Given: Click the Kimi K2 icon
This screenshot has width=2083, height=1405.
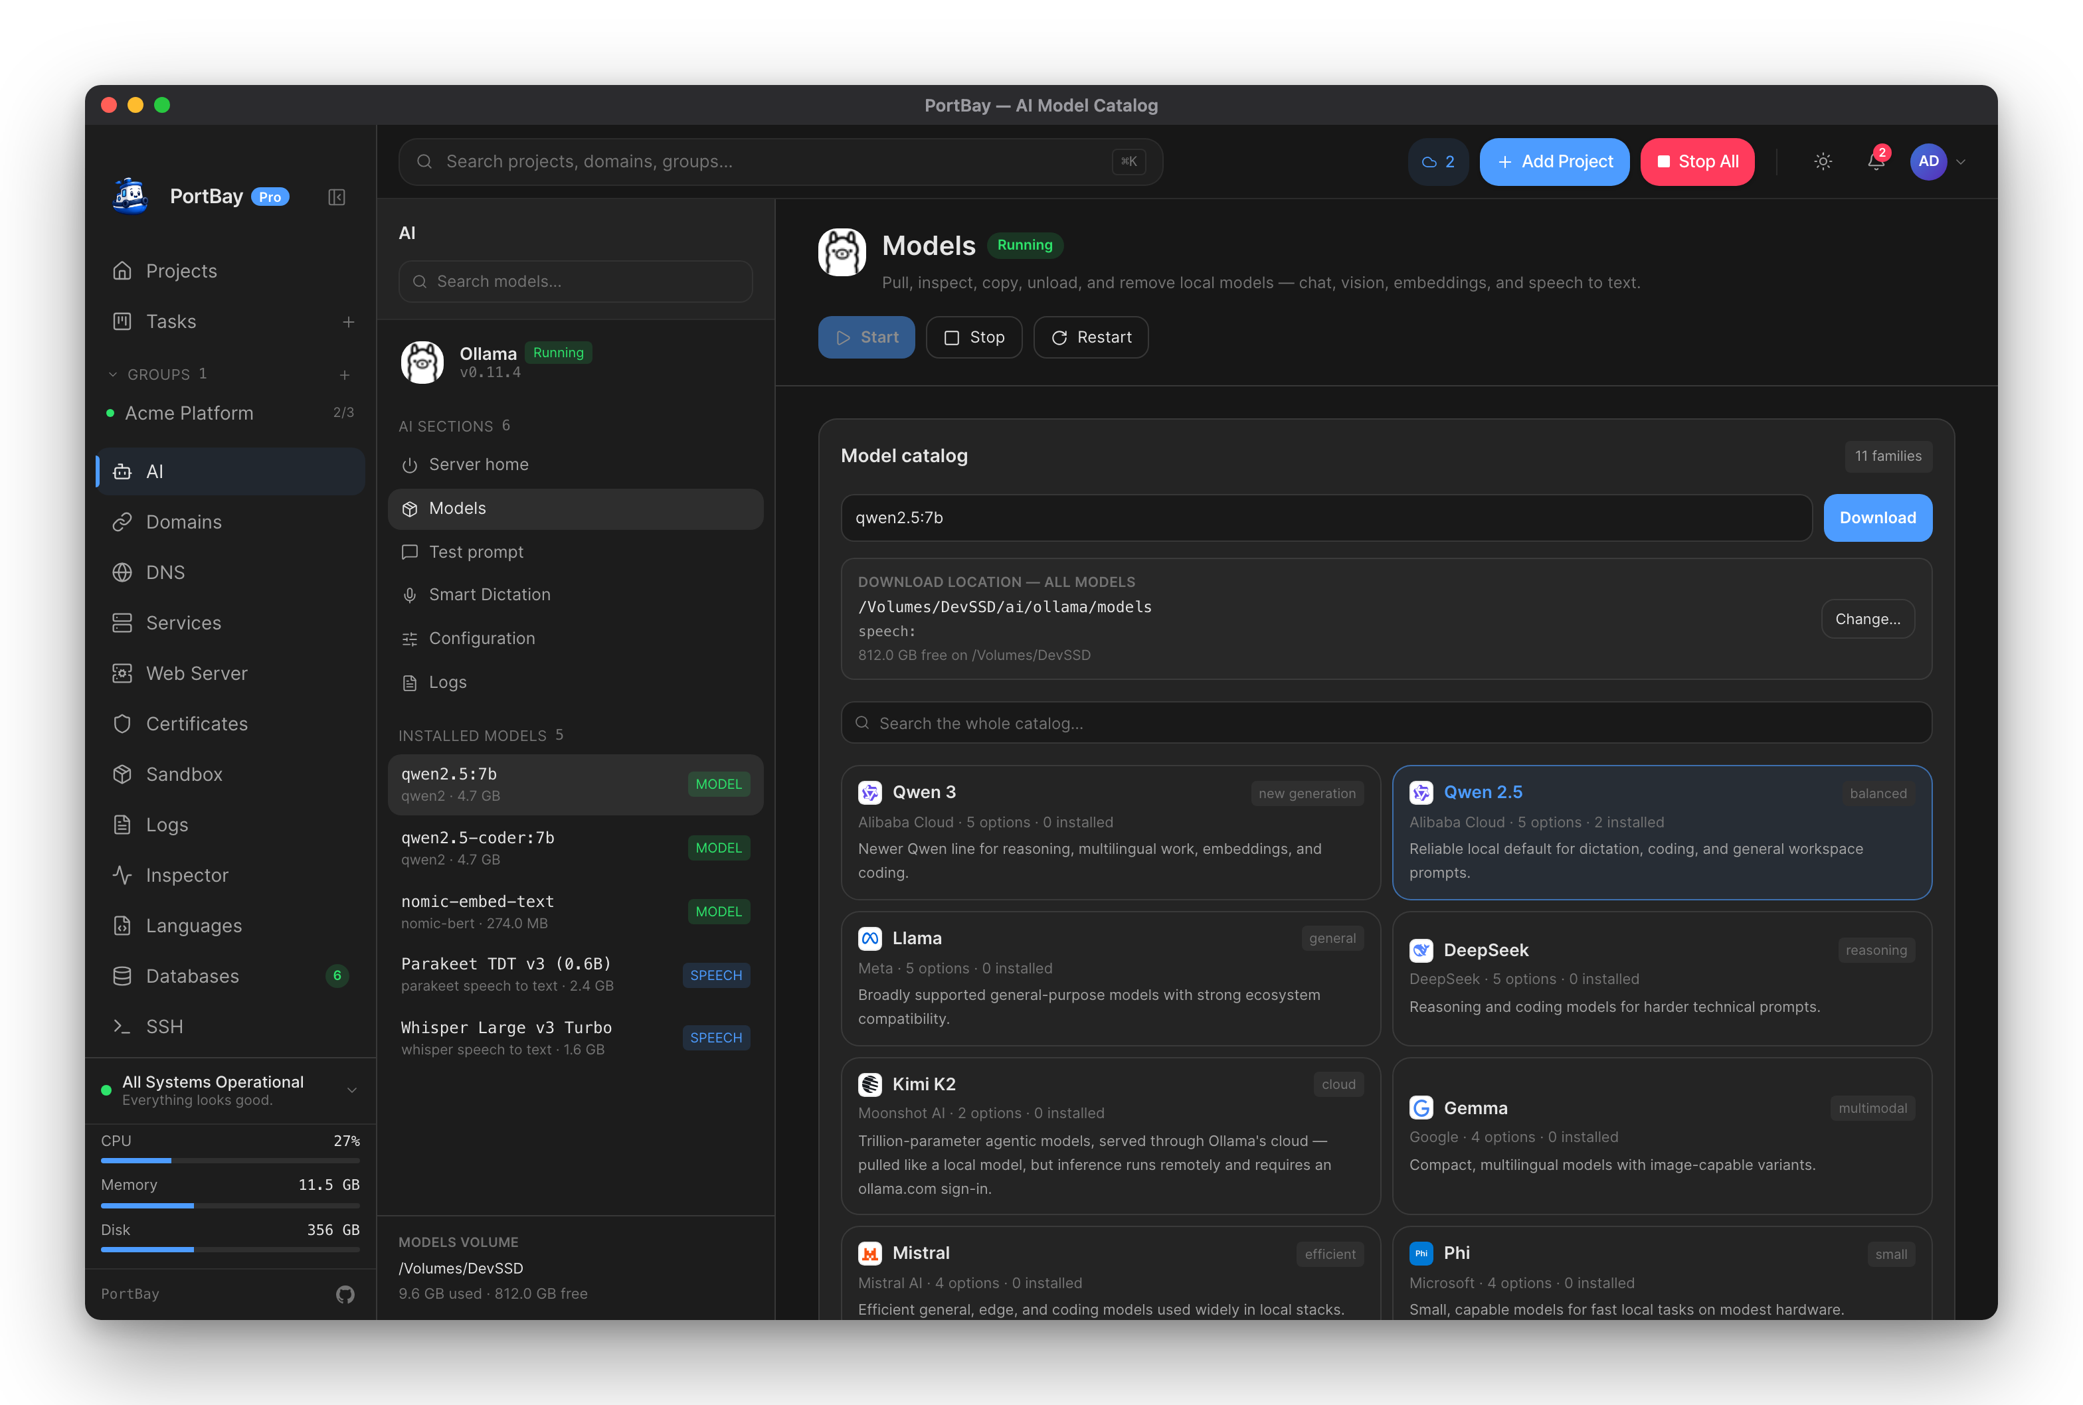Looking at the screenshot, I should tap(869, 1084).
